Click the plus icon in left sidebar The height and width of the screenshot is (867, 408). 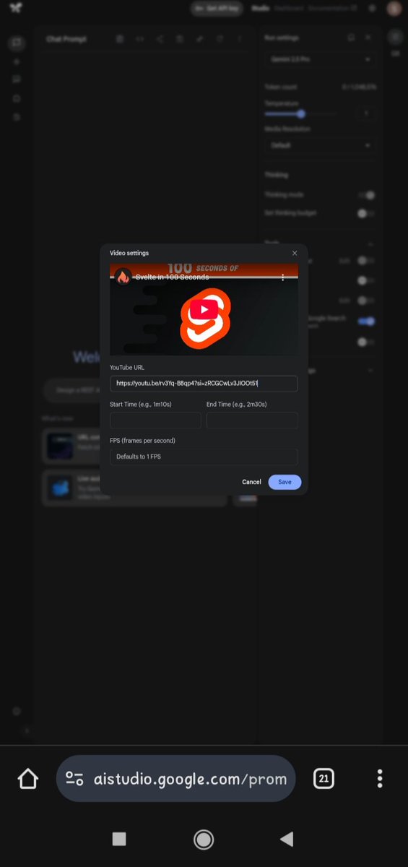(17, 62)
